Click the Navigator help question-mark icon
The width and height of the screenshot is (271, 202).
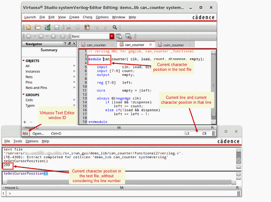[x=65, y=44]
